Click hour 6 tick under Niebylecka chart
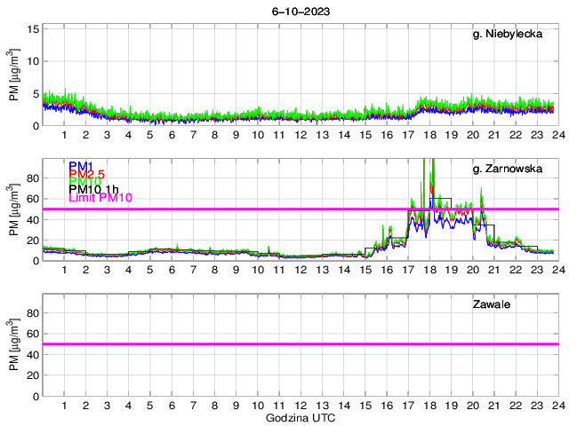 172,135
